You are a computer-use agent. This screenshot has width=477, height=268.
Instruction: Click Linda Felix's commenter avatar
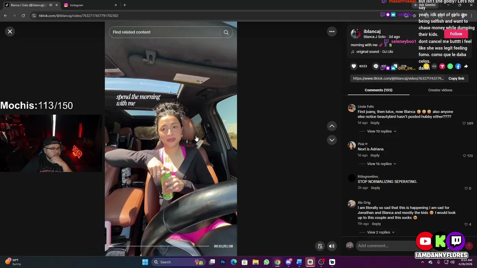(352, 108)
